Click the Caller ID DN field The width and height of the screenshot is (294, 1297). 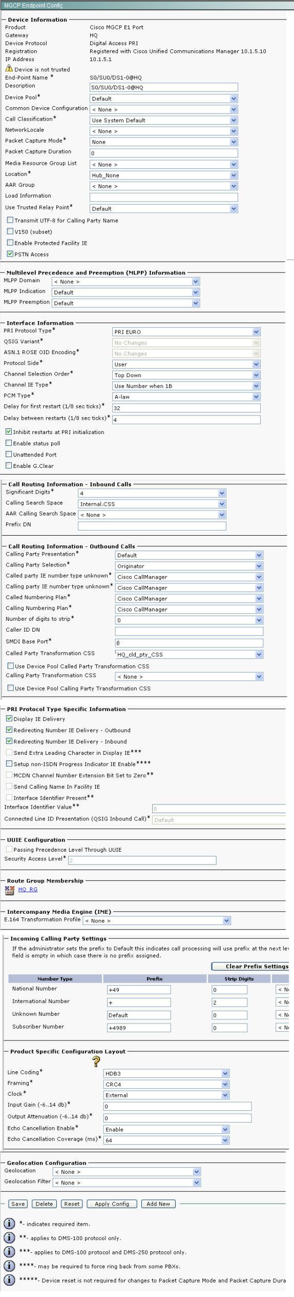189,632
